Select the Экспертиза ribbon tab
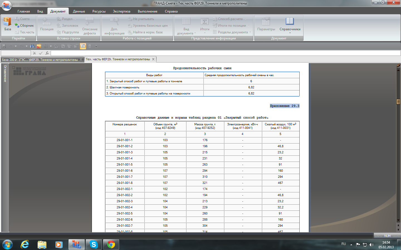Image resolution: width=401 pixels, height=250 pixels. point(121,11)
